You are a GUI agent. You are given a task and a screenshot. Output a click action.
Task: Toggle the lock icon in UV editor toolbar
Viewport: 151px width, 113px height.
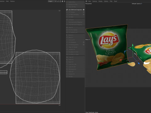[60, 1]
